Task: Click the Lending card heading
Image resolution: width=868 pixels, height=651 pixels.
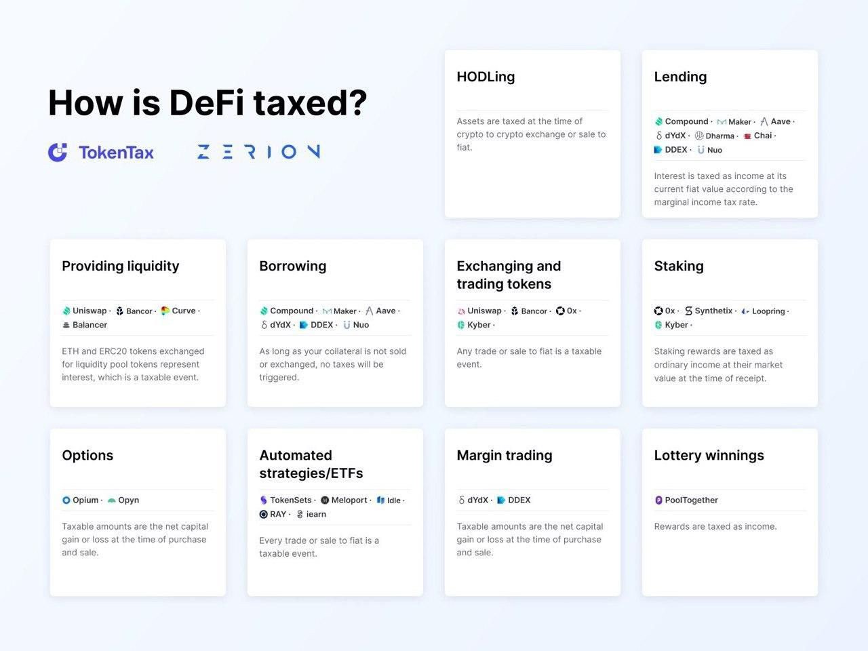Action: (x=680, y=77)
